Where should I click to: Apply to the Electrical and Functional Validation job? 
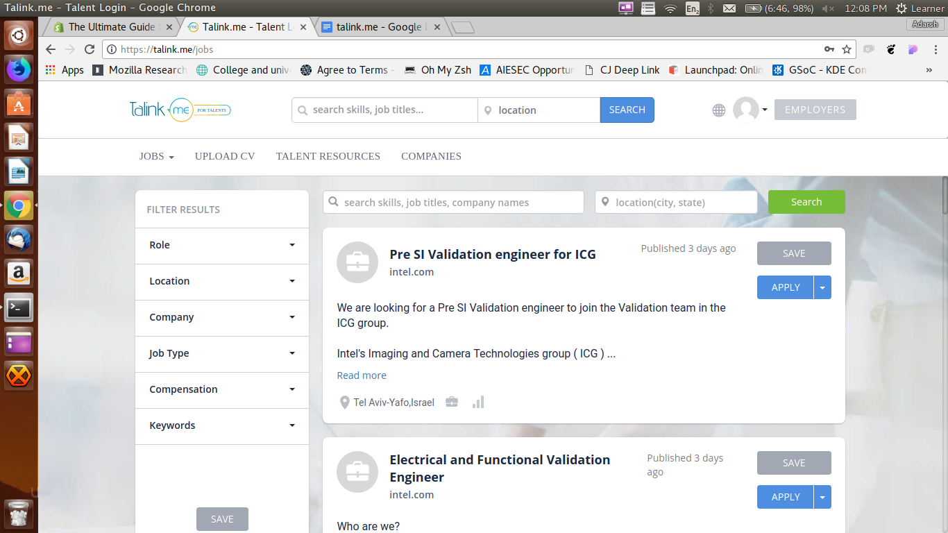786,497
